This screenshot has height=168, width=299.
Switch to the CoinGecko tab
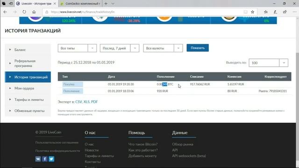[x=80, y=3]
